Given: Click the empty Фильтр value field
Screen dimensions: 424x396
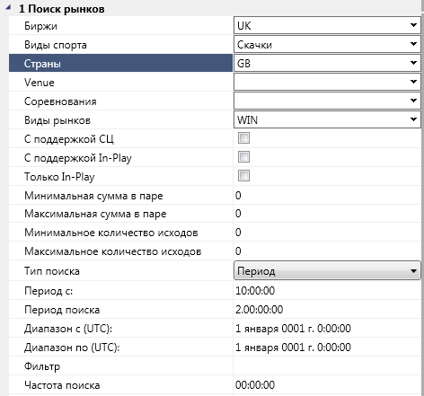Looking at the screenshot, I should pos(327,365).
